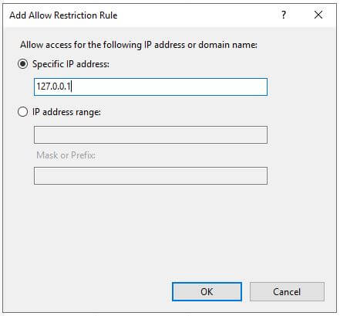
Task: Click inside the field containing 127.0.0.1
Action: [150, 87]
